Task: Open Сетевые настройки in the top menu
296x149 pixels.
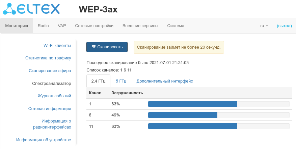Action: tap(94, 26)
